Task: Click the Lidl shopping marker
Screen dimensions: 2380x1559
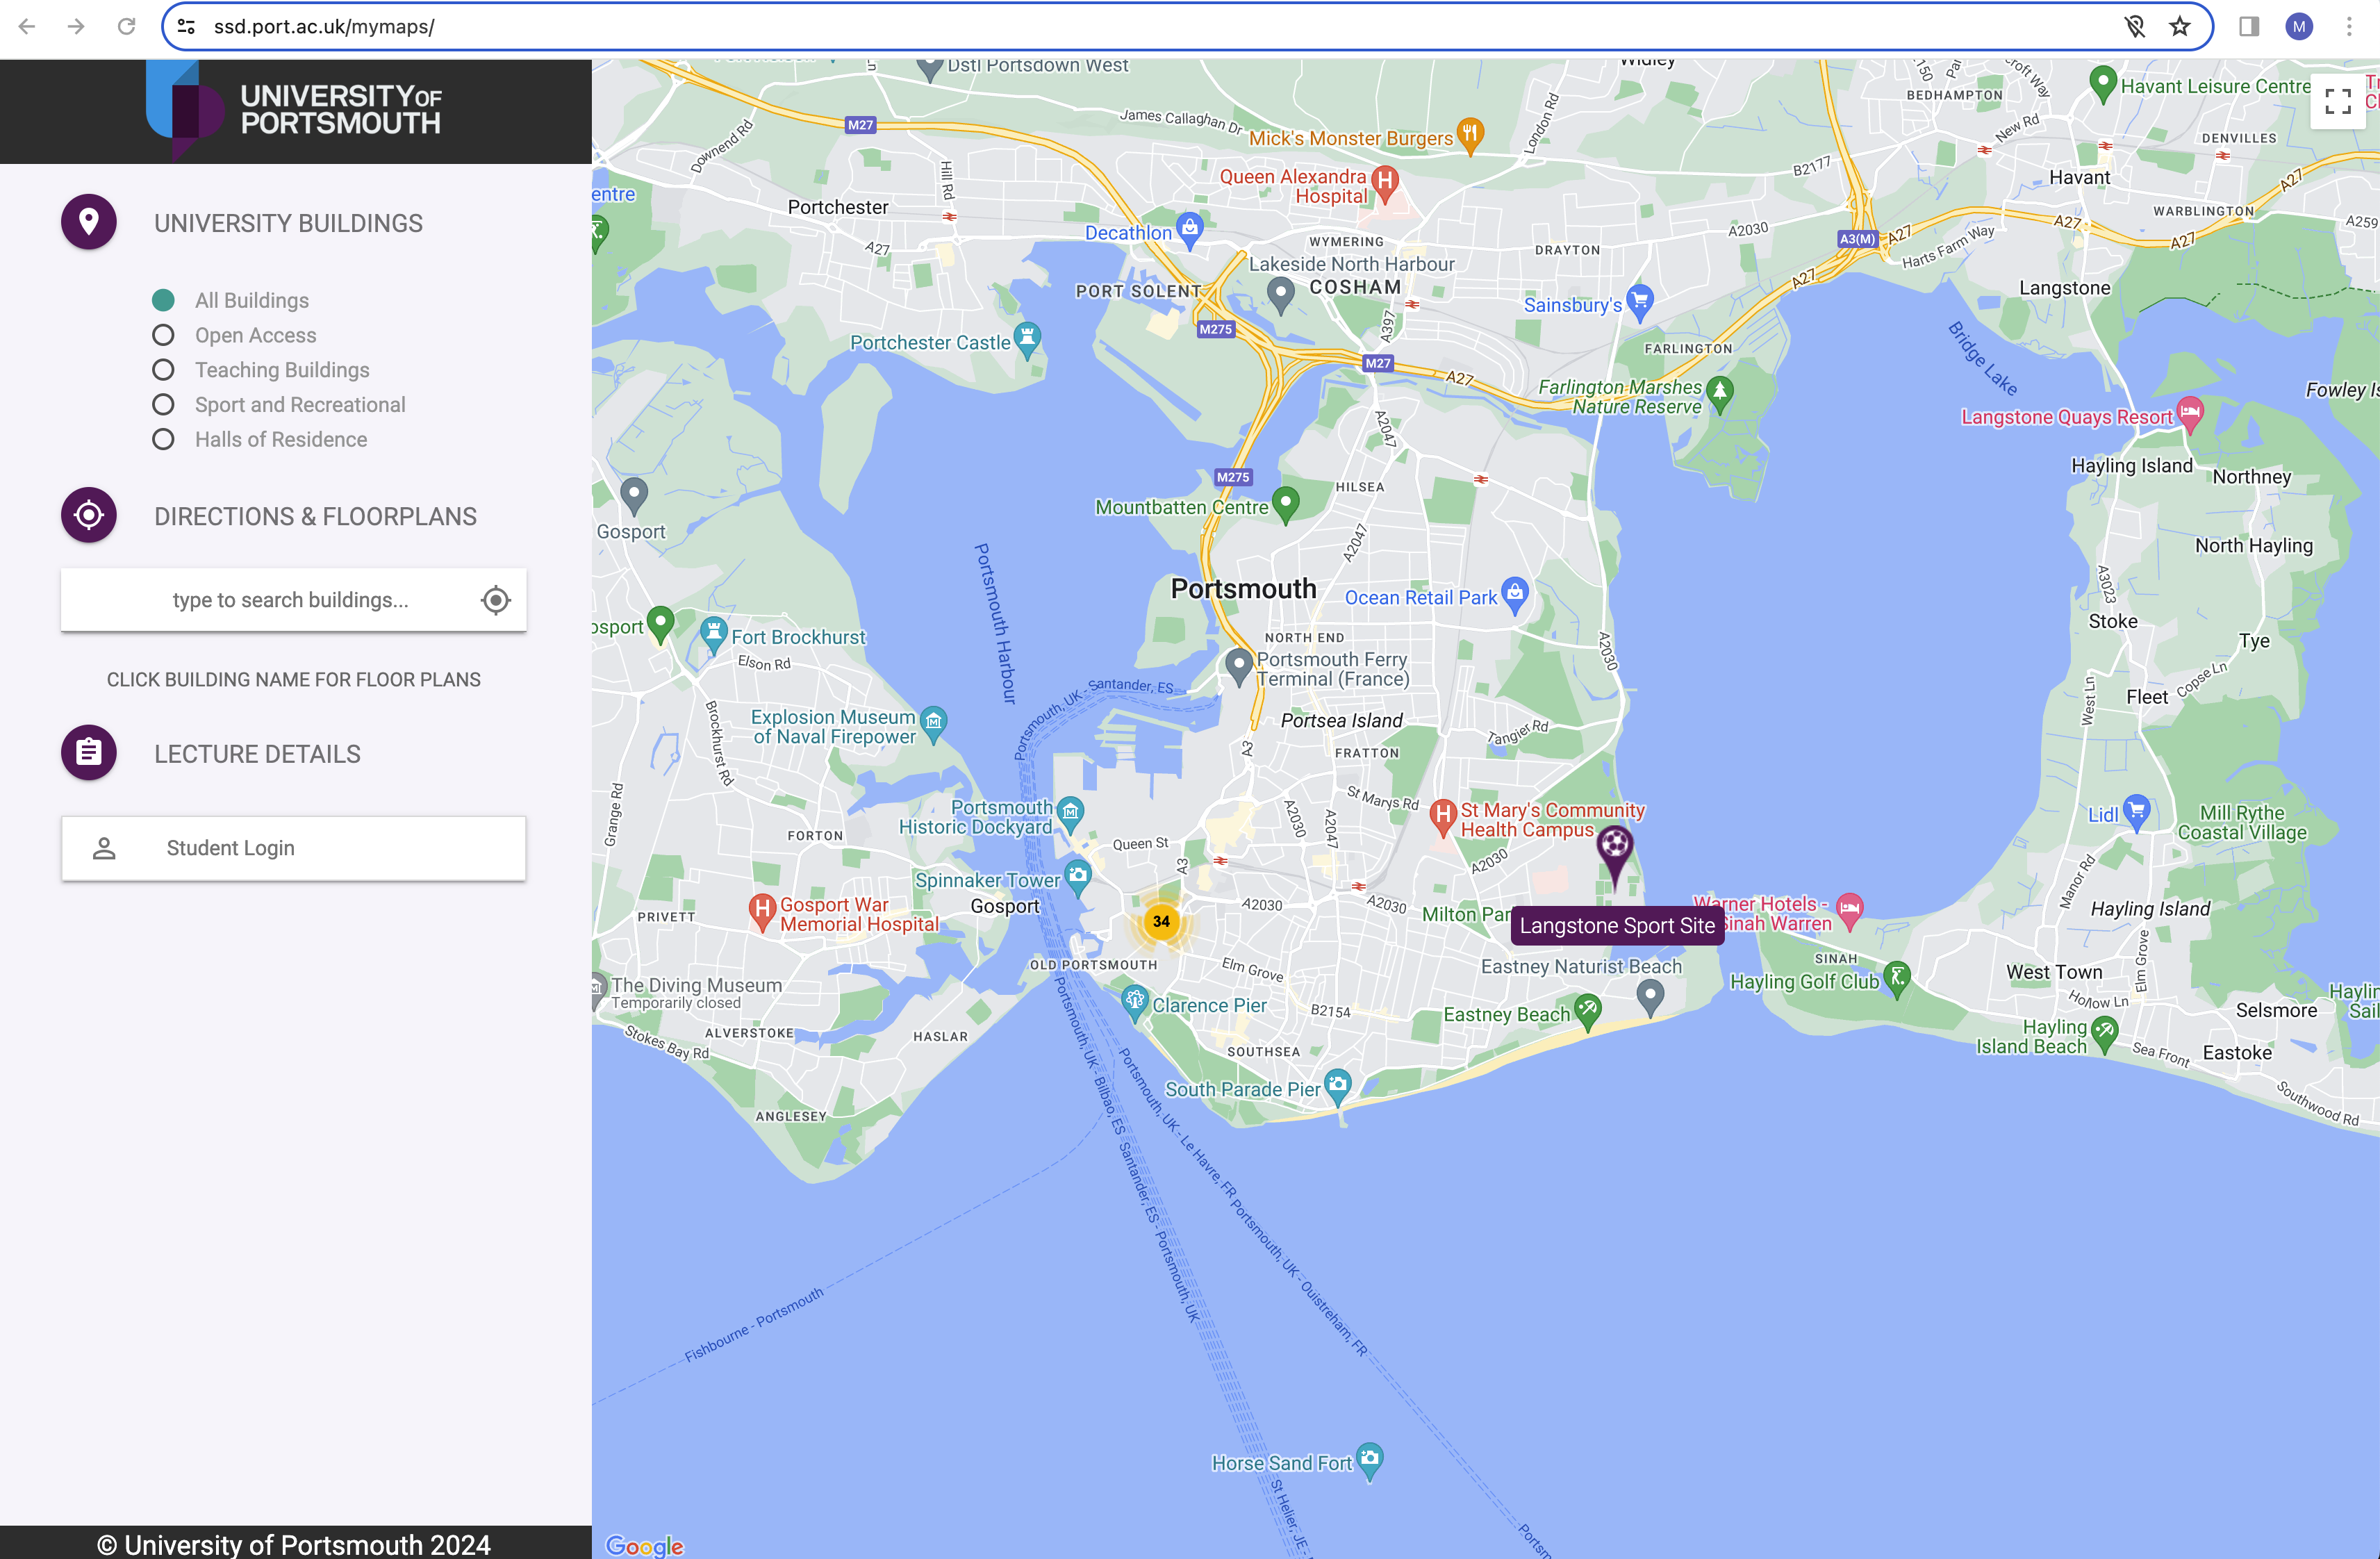Action: click(x=2137, y=811)
